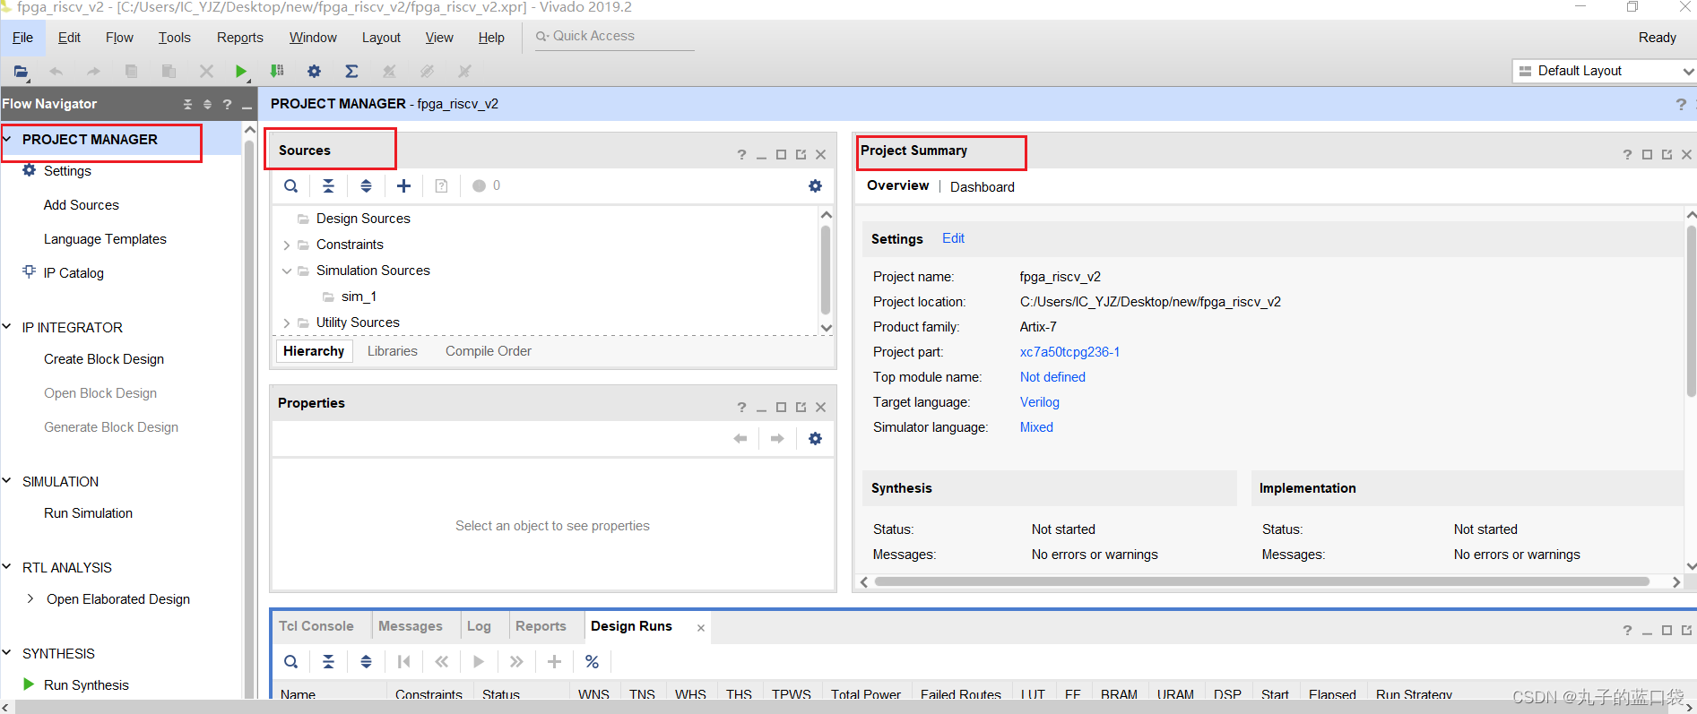Click the Sigma report icon in the toolbar
Image resolution: width=1697 pixels, height=714 pixels.
351,71
